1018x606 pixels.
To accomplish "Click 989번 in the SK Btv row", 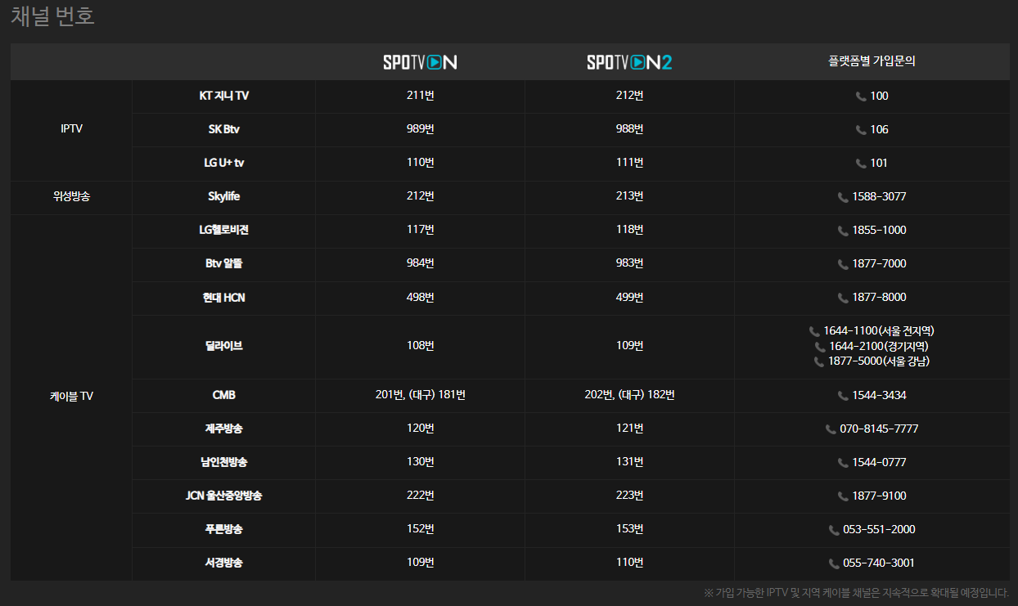I will 421,129.
